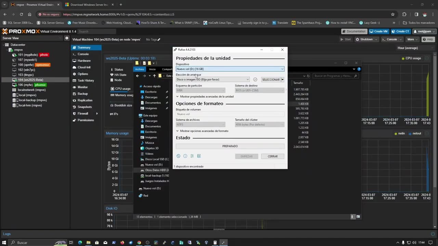Edit tags pencil icon next to No Tags
Image resolution: width=438 pixels, height=246 pixels.
coord(159,40)
